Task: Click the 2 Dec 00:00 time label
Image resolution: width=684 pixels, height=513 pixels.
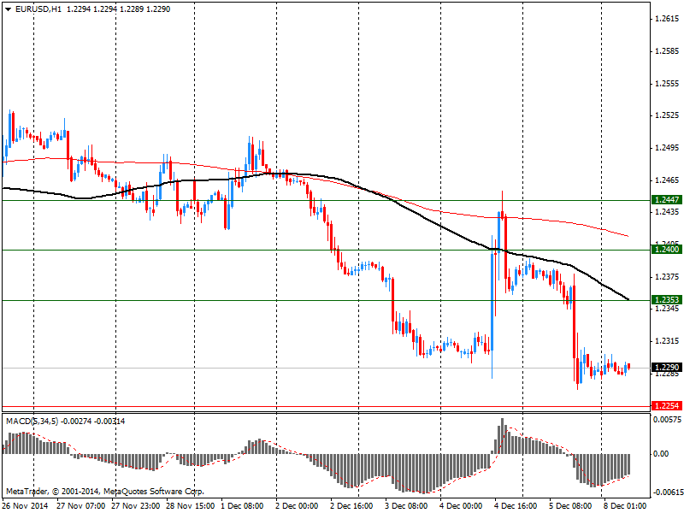Action: [x=297, y=506]
